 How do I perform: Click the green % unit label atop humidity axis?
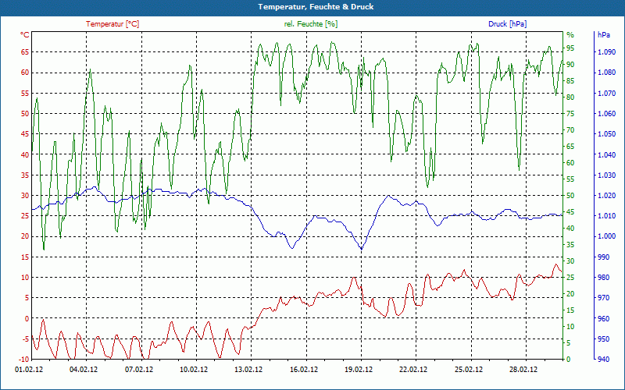click(x=570, y=35)
